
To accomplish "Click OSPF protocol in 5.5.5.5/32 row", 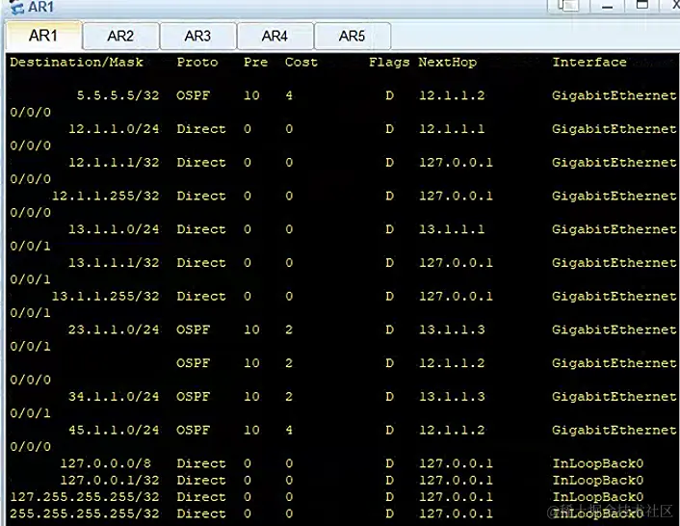I will pyautogui.click(x=193, y=95).
